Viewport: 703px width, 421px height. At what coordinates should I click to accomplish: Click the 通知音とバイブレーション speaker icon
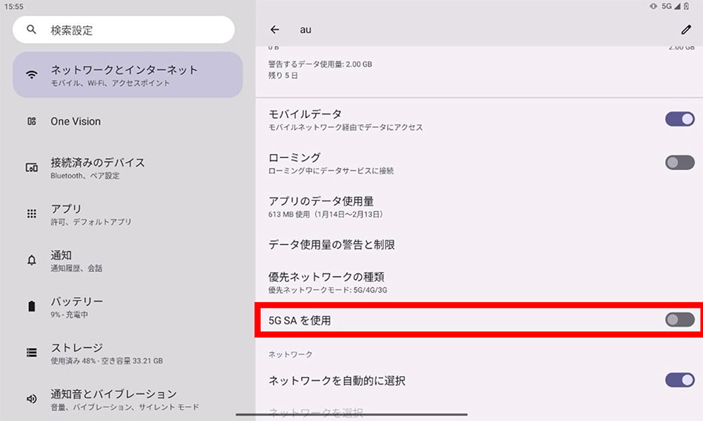coord(31,399)
